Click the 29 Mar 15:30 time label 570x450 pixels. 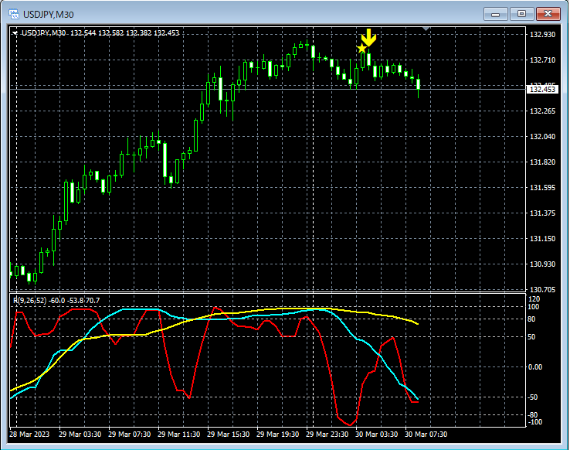(229, 434)
